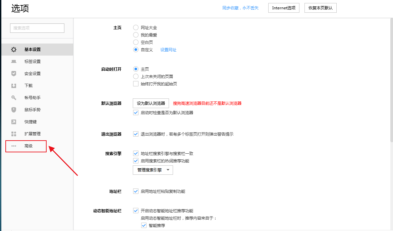The height and width of the screenshot is (231, 393).
Task: Click the red default browser warning text
Action: (x=207, y=103)
